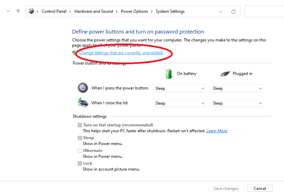The image size is (284, 192).
Task: Click the Plugged in power plug icon
Action: (225, 74)
